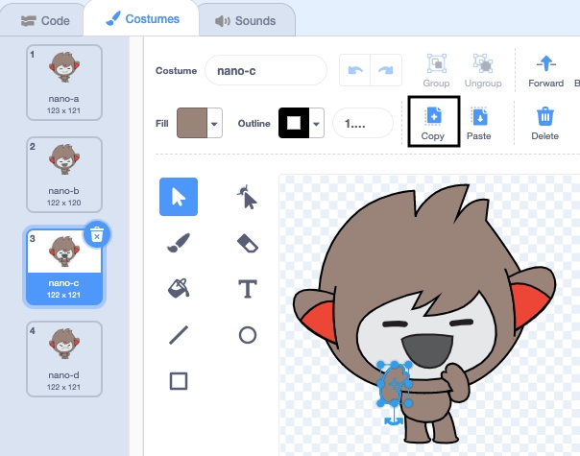This screenshot has height=456, width=580.
Task: Select the Circle shape tool
Action: [x=247, y=335]
